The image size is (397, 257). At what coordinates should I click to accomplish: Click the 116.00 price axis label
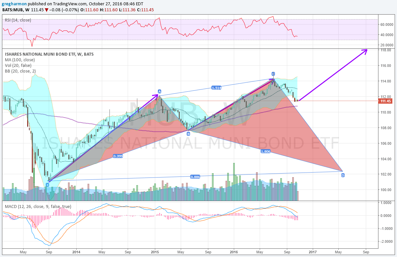click(x=385, y=66)
